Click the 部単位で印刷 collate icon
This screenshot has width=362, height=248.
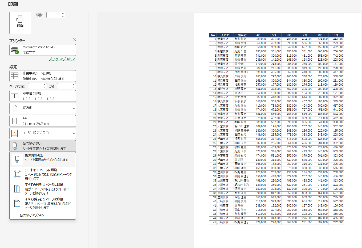point(15,96)
